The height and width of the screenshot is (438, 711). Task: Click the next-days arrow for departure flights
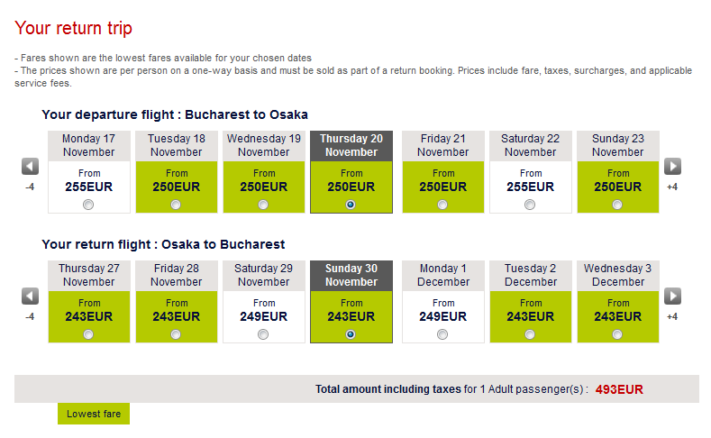point(672,167)
